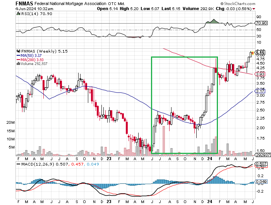This screenshot has width=271, height=205.
Task: Click year '24' on price chart time axis
Action: tap(210, 159)
